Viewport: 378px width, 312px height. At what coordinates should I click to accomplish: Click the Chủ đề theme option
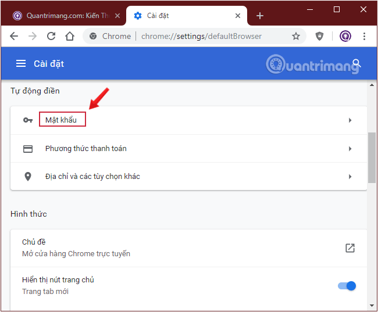tap(188, 248)
